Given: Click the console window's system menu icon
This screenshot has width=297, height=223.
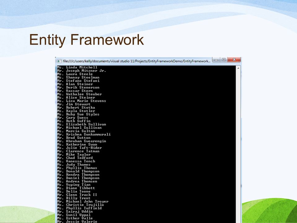Looking at the screenshot, I should point(59,61).
